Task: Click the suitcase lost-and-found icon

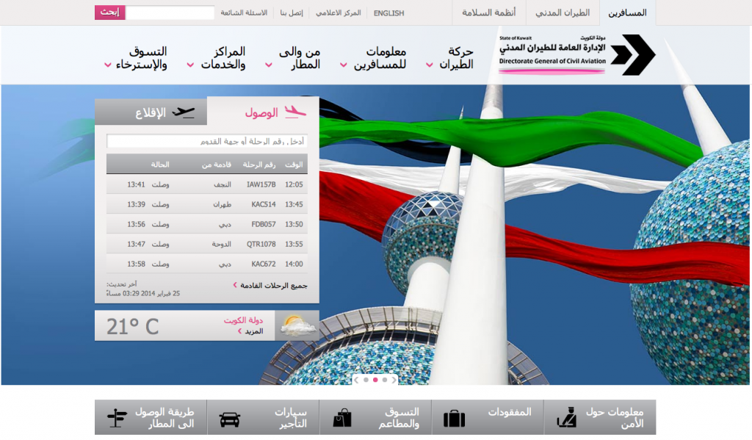Action: click(454, 419)
